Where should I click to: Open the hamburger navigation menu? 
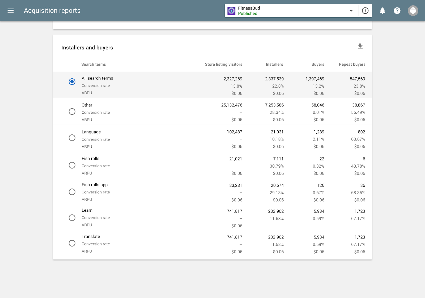11,11
